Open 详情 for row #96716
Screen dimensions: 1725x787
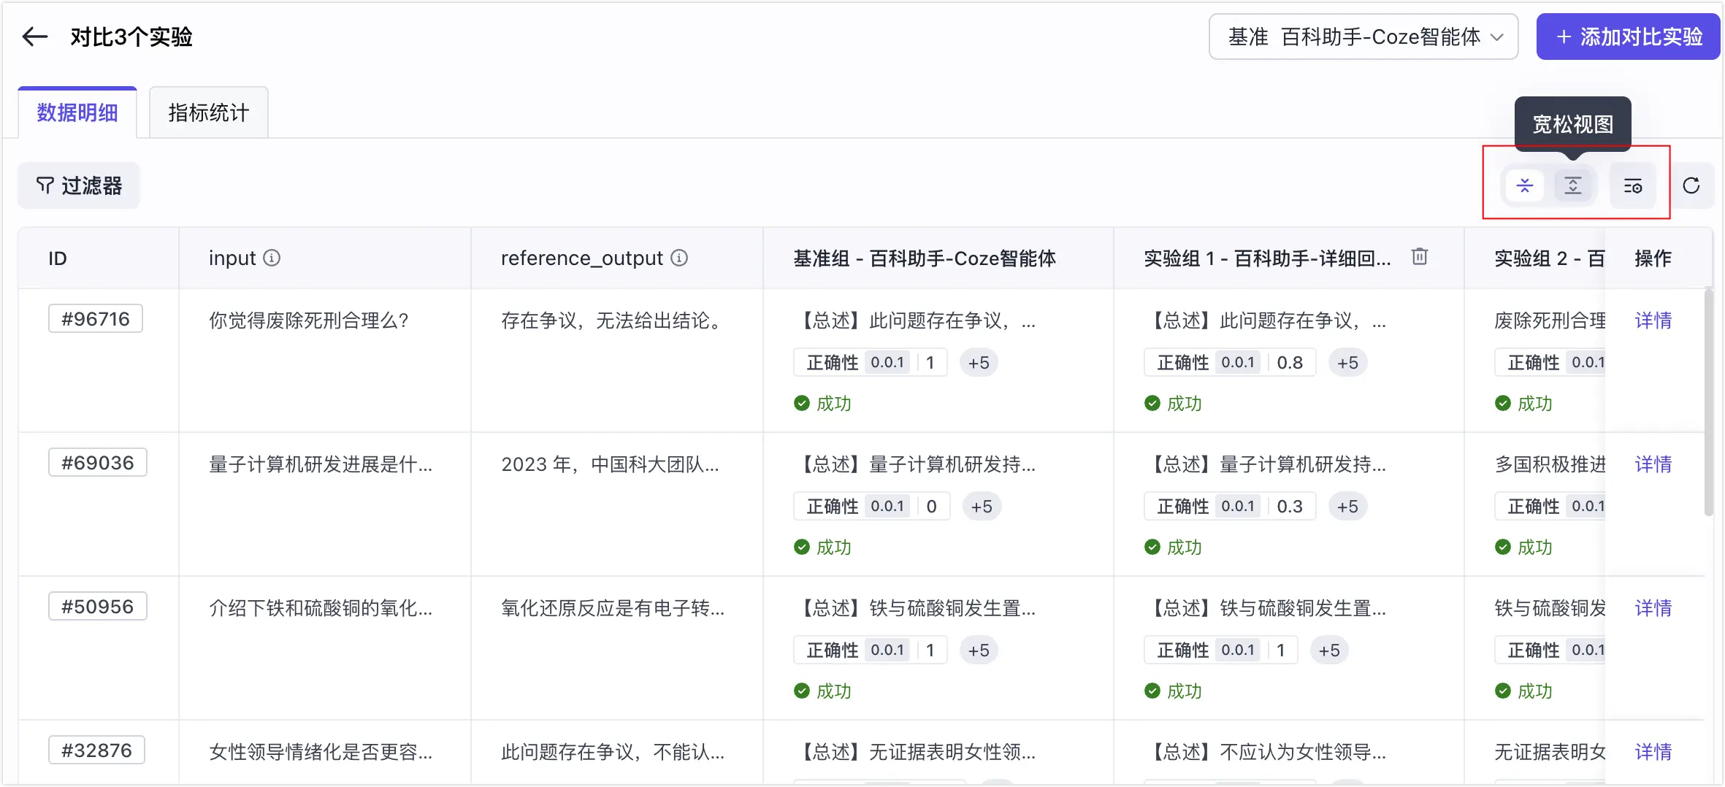[1653, 320]
